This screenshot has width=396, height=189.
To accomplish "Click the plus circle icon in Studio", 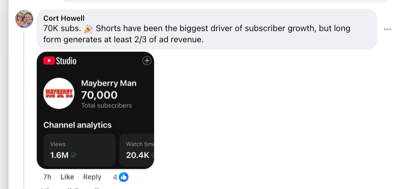I will pyautogui.click(x=146, y=61).
